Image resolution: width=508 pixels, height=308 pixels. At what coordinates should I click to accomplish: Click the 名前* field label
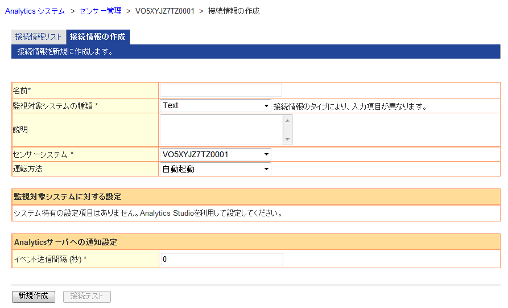click(22, 91)
